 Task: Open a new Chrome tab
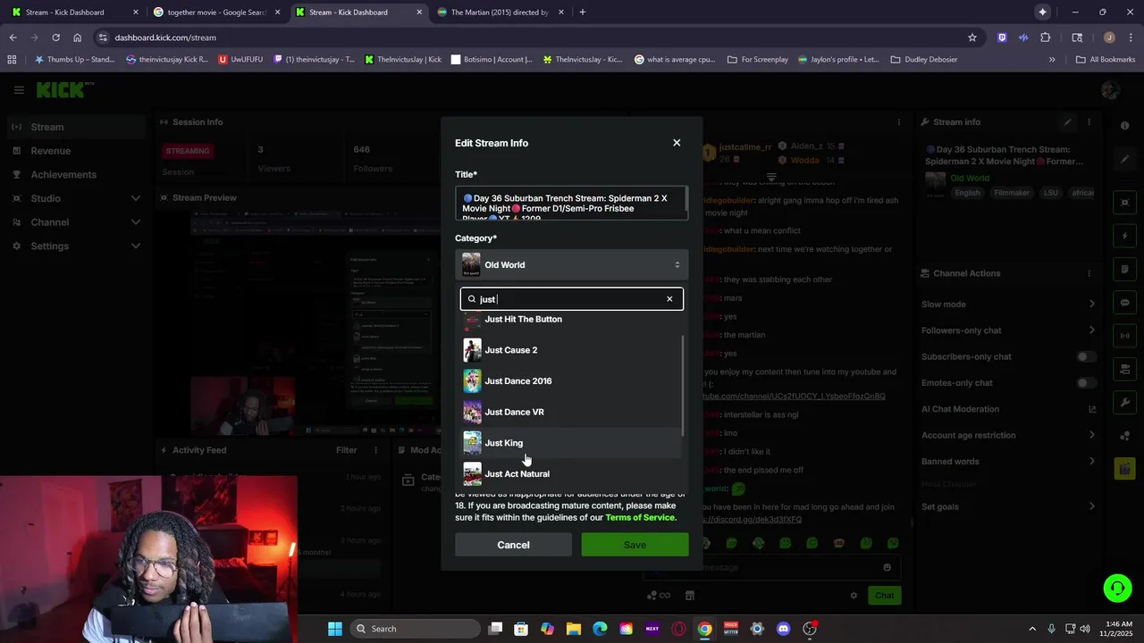pyautogui.click(x=583, y=13)
